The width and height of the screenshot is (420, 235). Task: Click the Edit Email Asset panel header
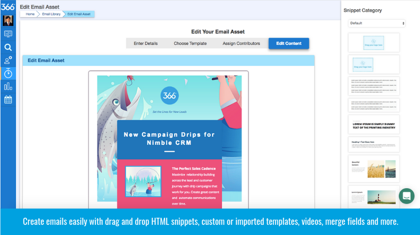point(168,60)
